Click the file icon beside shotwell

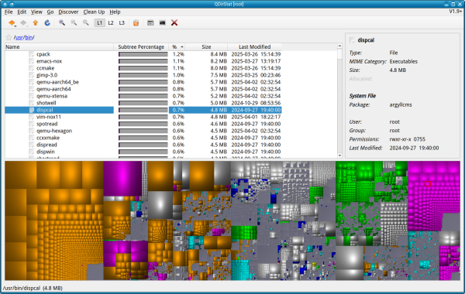pyautogui.click(x=32, y=103)
